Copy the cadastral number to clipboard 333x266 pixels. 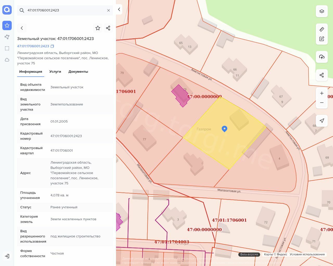point(52,46)
